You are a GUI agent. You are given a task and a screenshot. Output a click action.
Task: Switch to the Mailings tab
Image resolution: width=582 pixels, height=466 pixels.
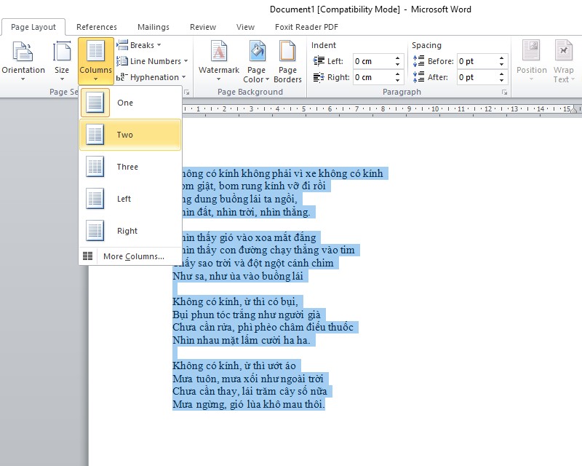point(154,27)
